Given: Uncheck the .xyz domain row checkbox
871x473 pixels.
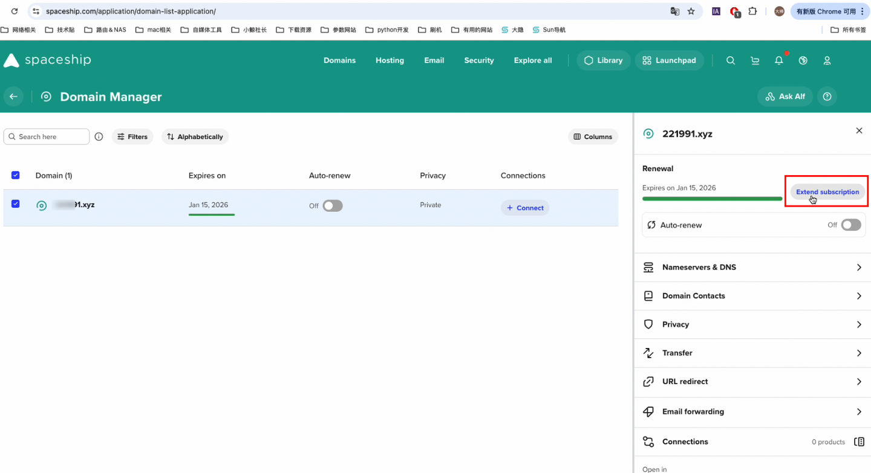Looking at the screenshot, I should (x=16, y=204).
